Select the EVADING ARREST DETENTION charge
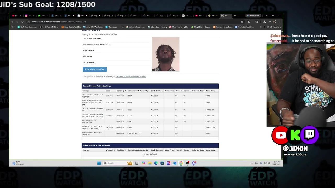This screenshot has width=335, height=188. click(x=90, y=122)
